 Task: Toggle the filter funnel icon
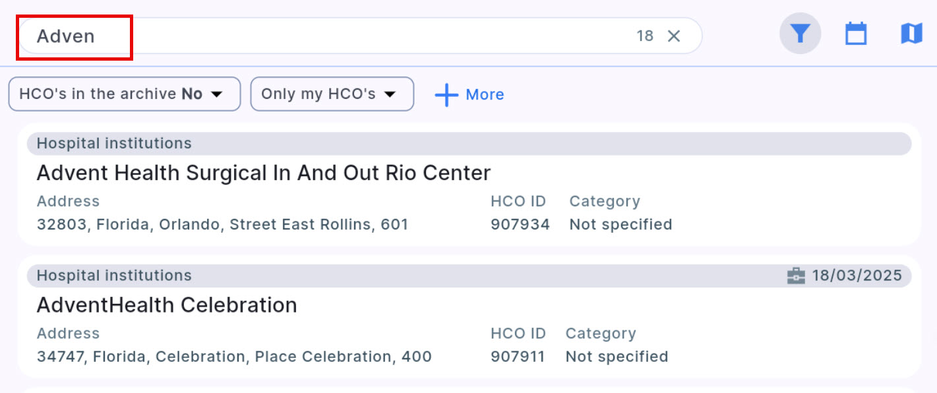click(800, 34)
